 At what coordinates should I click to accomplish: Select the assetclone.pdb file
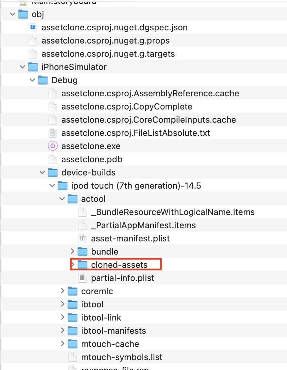pos(92,159)
